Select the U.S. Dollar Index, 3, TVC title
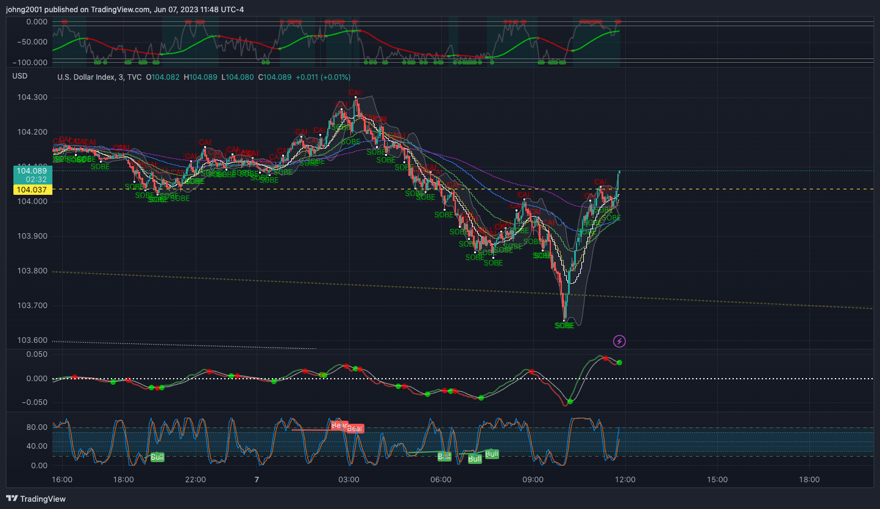 [x=99, y=77]
